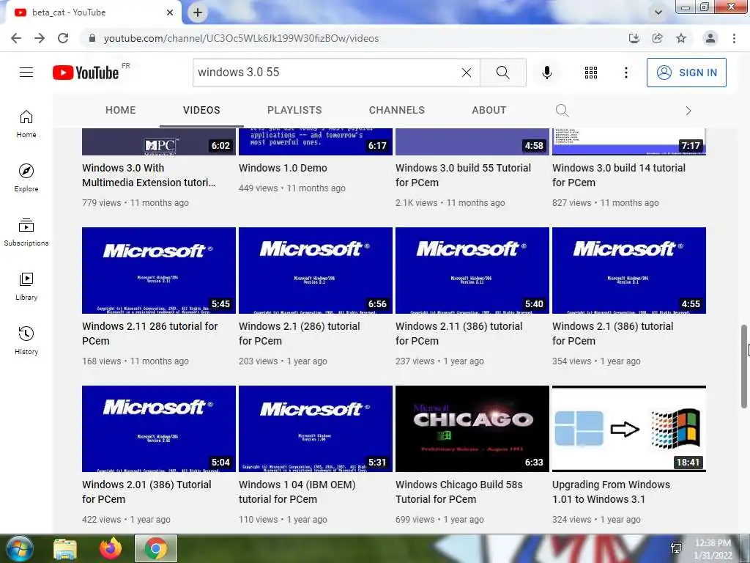The width and height of the screenshot is (750, 563).
Task: Open the YouTube hamburger guide menu
Action: click(x=26, y=73)
